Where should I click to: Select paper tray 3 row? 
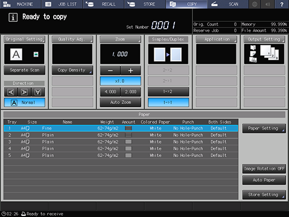click(121, 142)
